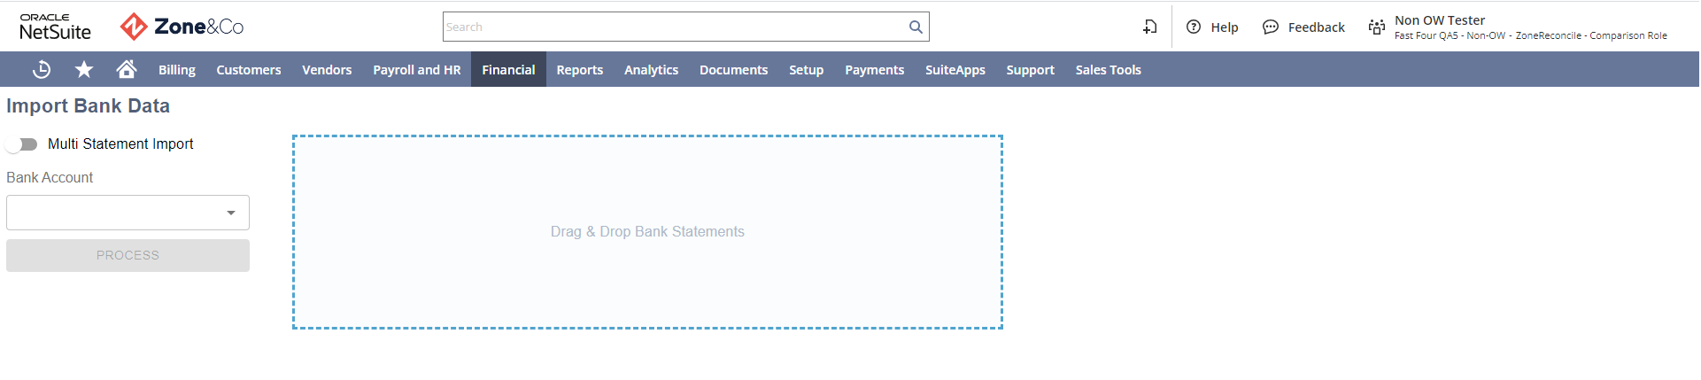
Task: Expand the Bank Account dropdown
Action: pos(128,213)
